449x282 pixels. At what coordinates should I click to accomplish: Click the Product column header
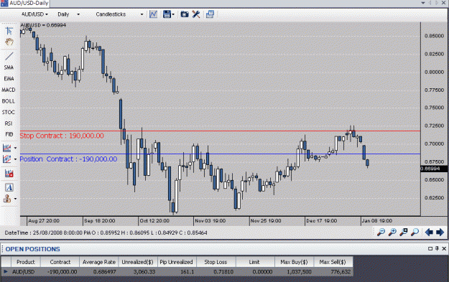(25, 262)
